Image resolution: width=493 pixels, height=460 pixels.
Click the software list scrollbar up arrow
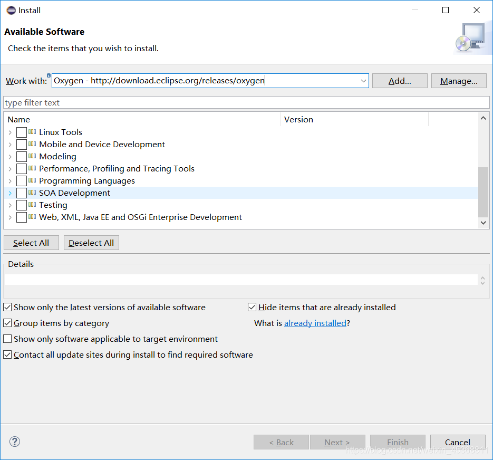coord(484,118)
